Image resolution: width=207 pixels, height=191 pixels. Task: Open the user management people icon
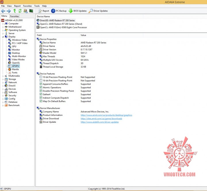[x=26, y=11]
